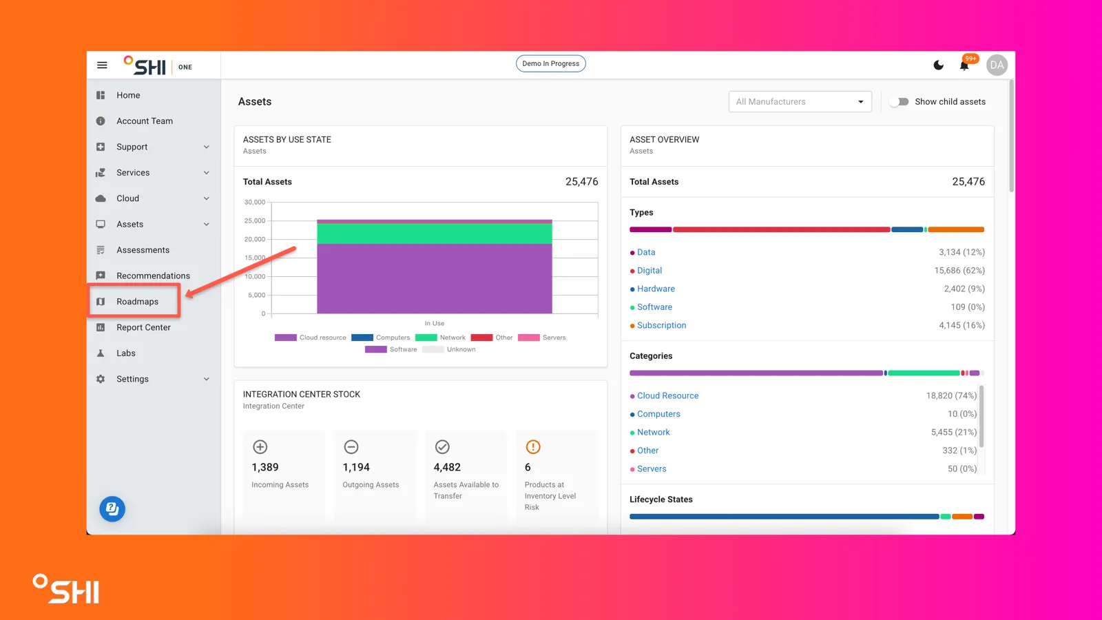Click the Cloud icon in sidebar
1102x620 pixels.
(x=101, y=198)
